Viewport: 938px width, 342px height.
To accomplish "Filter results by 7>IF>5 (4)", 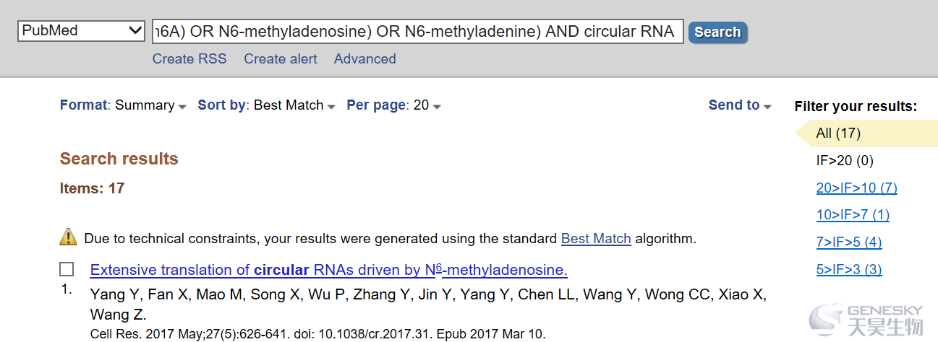I will click(849, 242).
